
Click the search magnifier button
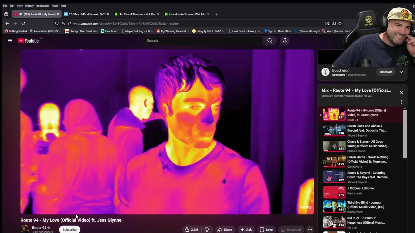pyautogui.click(x=270, y=40)
